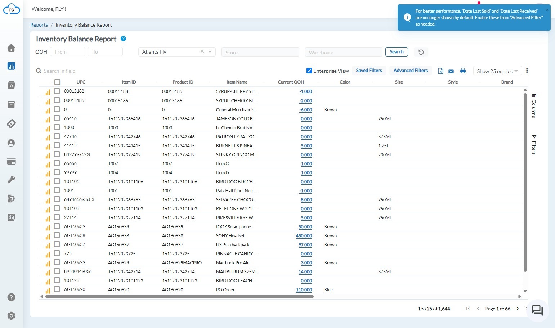Open QOH value 450.000 link
The width and height of the screenshot is (555, 328).
(x=304, y=236)
